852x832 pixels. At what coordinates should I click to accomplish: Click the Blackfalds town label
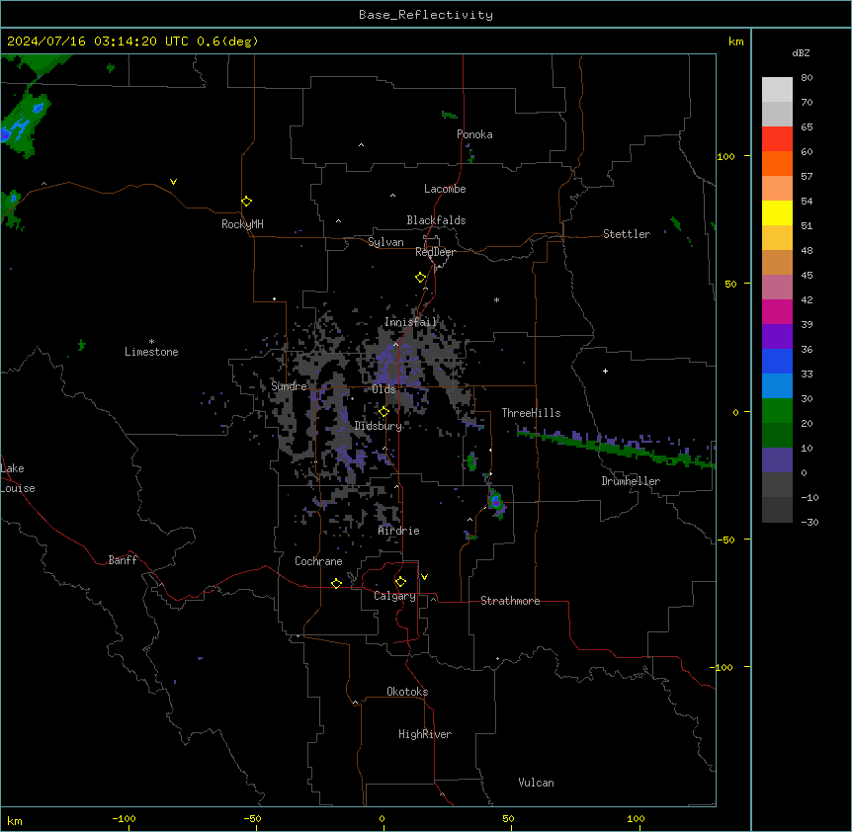tap(436, 220)
